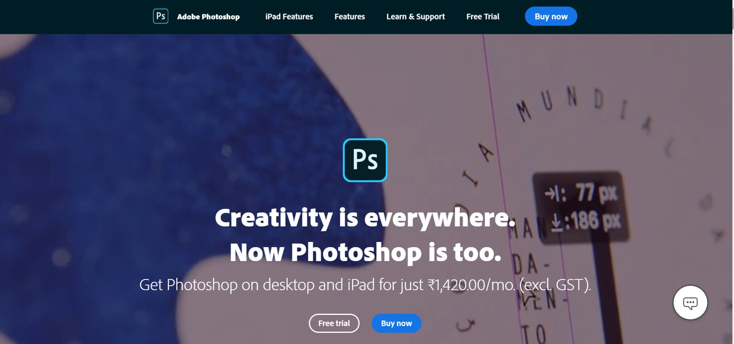Go to iPad Features menu item
The width and height of the screenshot is (734, 344).
coord(289,17)
